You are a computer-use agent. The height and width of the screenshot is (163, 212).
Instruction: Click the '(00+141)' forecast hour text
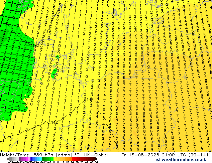point(200,155)
